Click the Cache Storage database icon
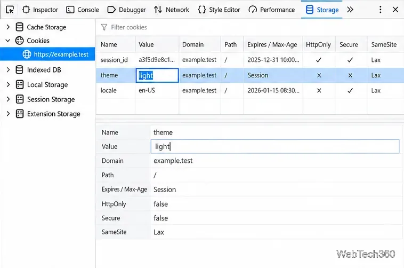 [x=19, y=27]
